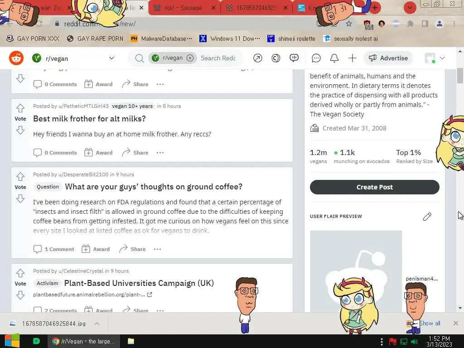This screenshot has height=348, width=464.
Task: Click the reddit.com address bar
Action: coord(184,24)
